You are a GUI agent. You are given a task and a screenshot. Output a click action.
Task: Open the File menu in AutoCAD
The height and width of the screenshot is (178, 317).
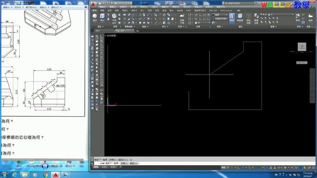[x=103, y=7]
